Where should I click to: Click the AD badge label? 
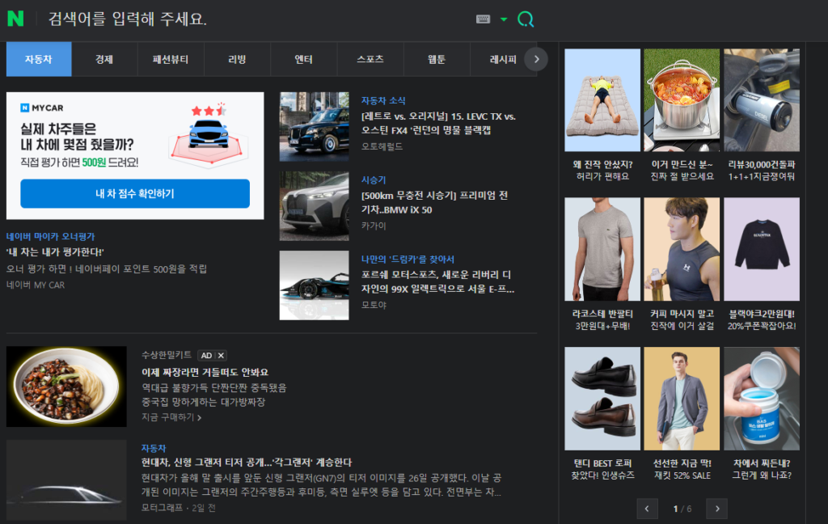click(206, 355)
